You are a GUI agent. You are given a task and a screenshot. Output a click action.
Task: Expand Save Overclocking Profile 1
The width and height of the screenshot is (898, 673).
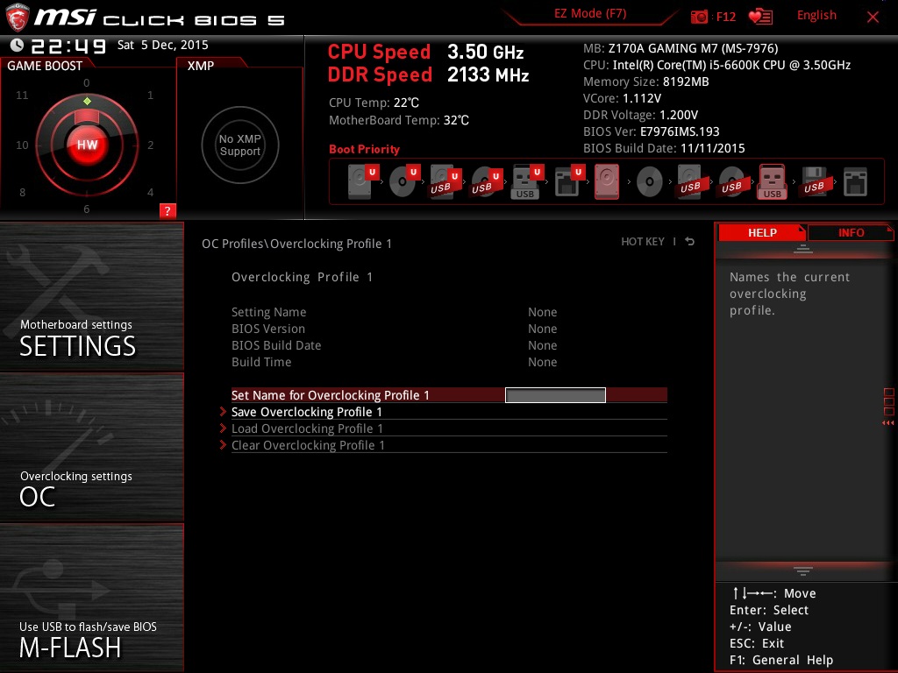[306, 412]
